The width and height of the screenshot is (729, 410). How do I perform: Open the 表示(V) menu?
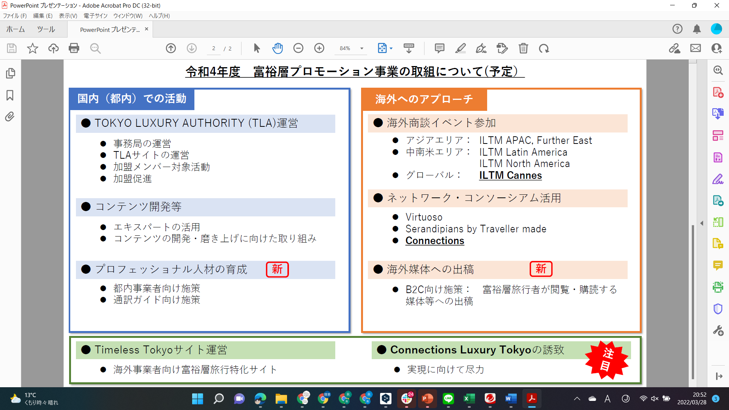(68, 16)
